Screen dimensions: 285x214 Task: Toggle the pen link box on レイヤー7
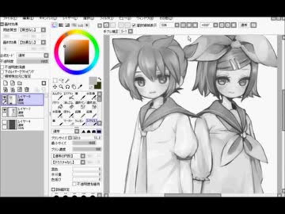point(4,115)
